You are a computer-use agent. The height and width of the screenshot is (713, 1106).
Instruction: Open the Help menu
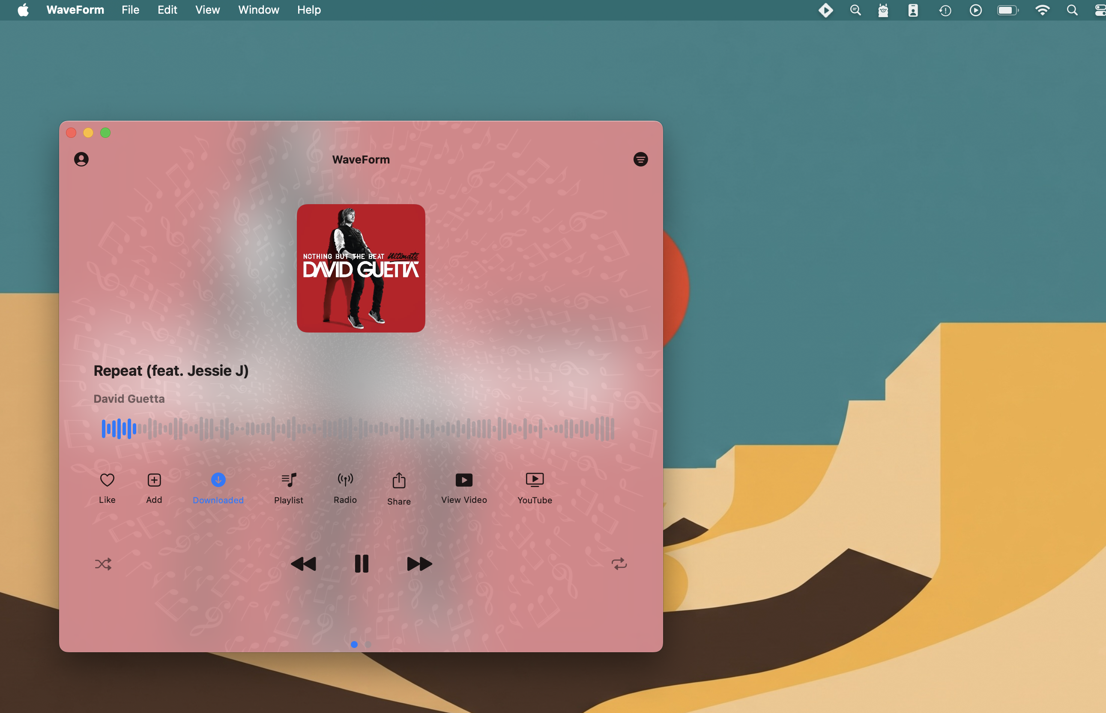(309, 10)
